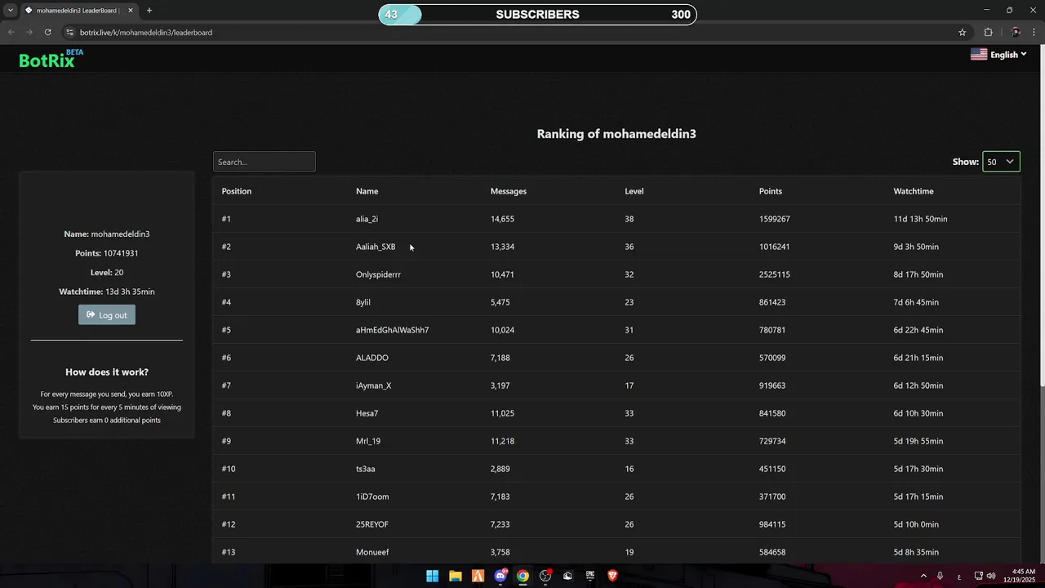Open File Explorer from the taskbar
This screenshot has height=588, width=1045.
456,576
